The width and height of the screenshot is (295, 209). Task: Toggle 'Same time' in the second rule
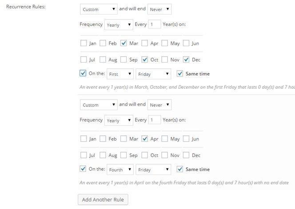point(180,169)
